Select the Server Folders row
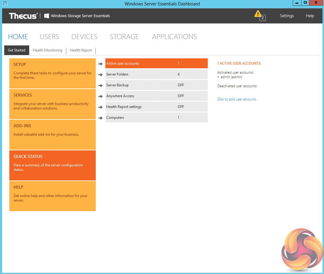Viewport: 324px width, 274px height. (156, 74)
